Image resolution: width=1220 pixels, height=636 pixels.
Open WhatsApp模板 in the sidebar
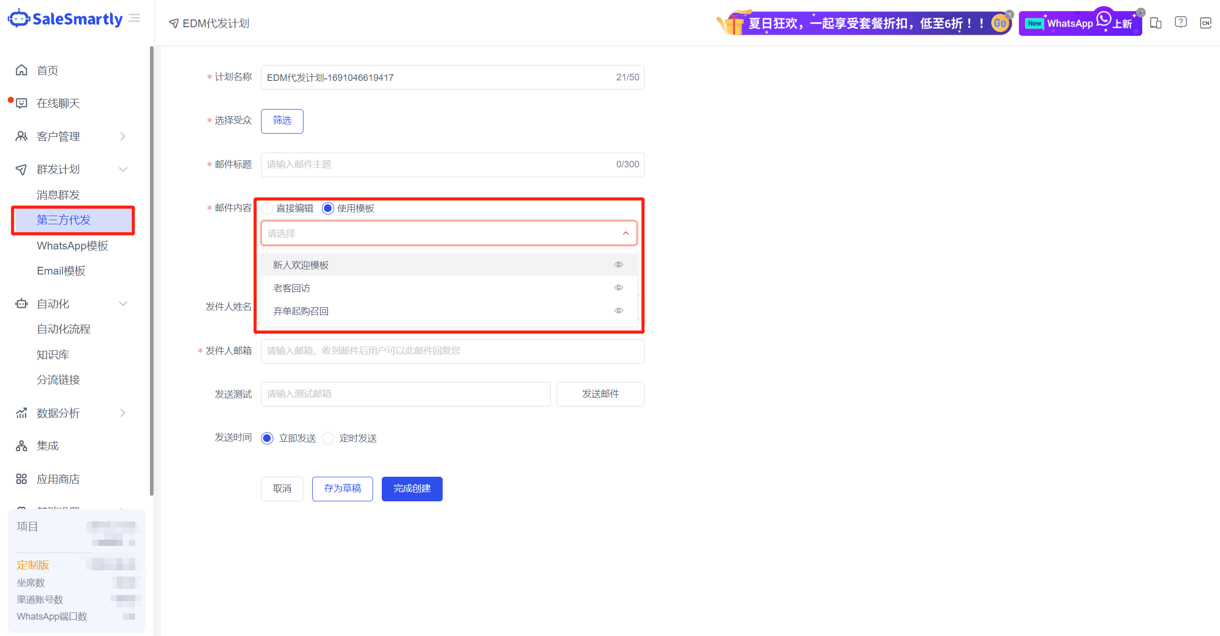click(72, 246)
